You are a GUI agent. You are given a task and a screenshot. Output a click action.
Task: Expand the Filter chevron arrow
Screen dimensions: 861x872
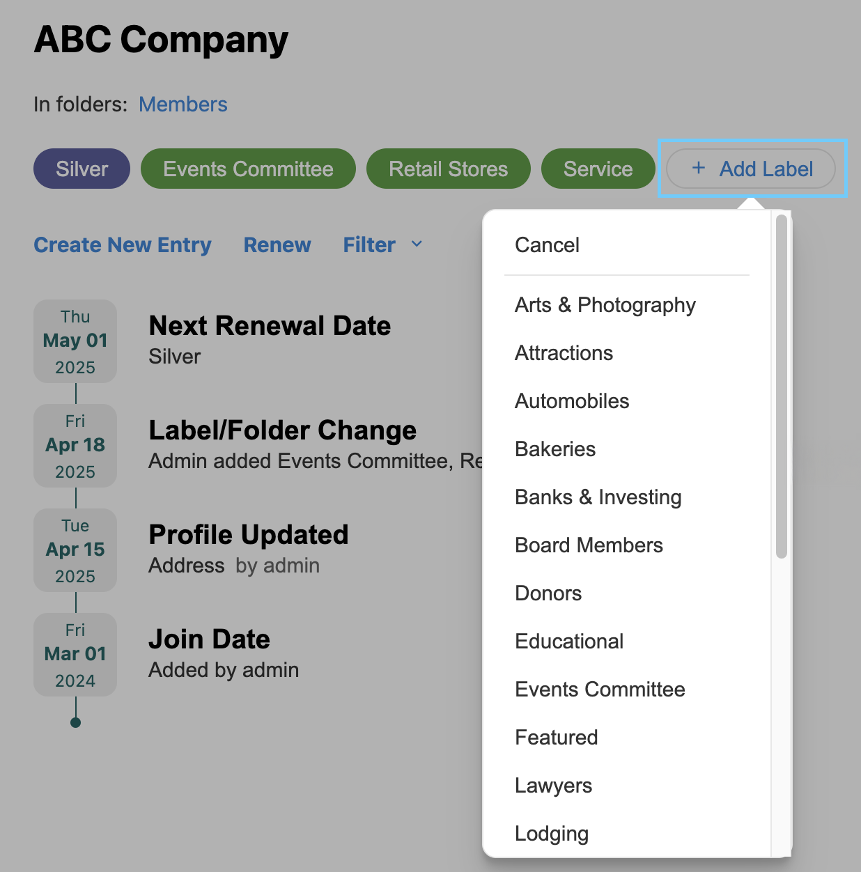417,244
